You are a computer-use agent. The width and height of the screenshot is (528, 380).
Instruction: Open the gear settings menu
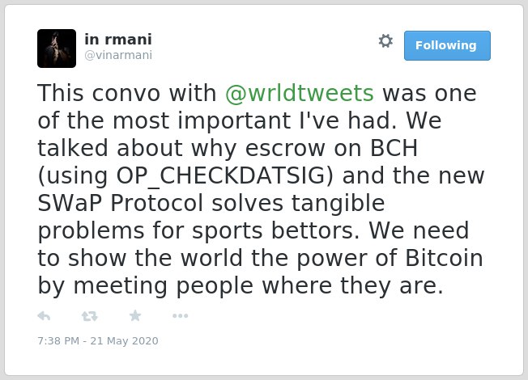point(385,41)
